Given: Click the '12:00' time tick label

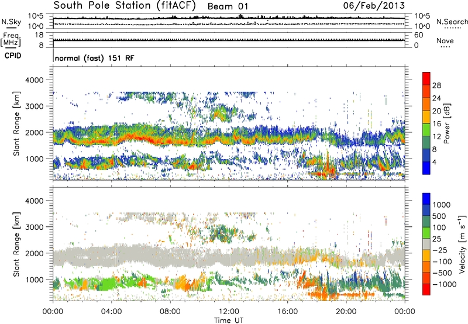Looking at the screenshot, I should 229,312.
